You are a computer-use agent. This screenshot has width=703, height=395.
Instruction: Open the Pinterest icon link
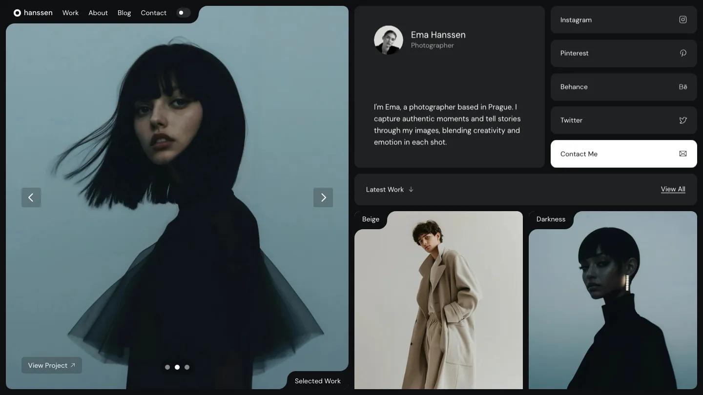tap(683, 53)
